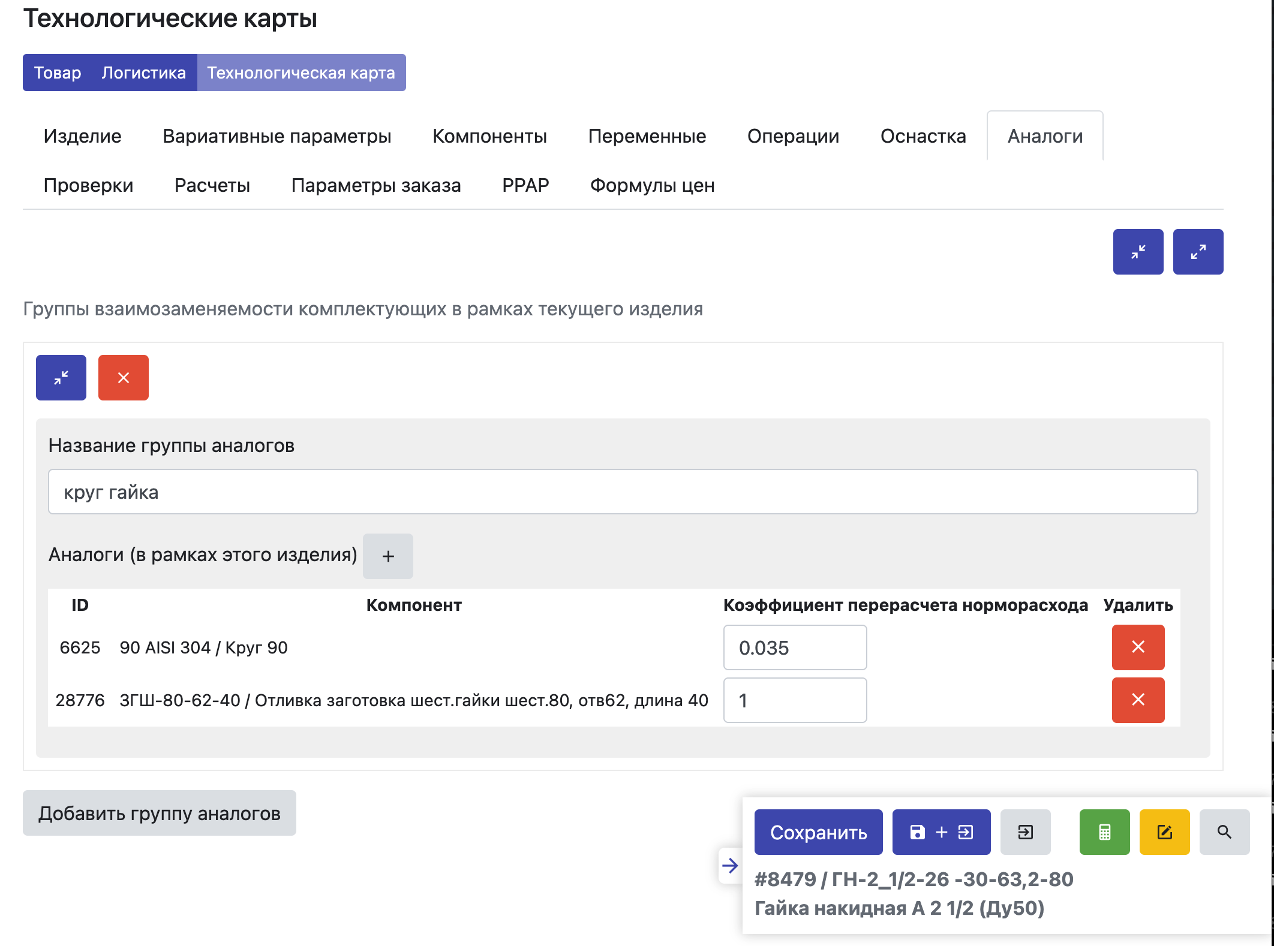The image size is (1274, 946).
Task: Select the Логистика section button
Action: 143,73
